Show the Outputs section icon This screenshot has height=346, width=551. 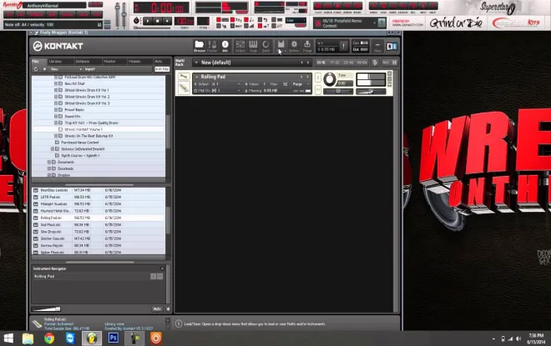(x=240, y=47)
